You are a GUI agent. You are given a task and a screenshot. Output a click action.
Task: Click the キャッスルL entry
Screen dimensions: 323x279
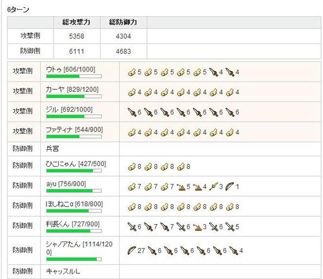tap(63, 271)
